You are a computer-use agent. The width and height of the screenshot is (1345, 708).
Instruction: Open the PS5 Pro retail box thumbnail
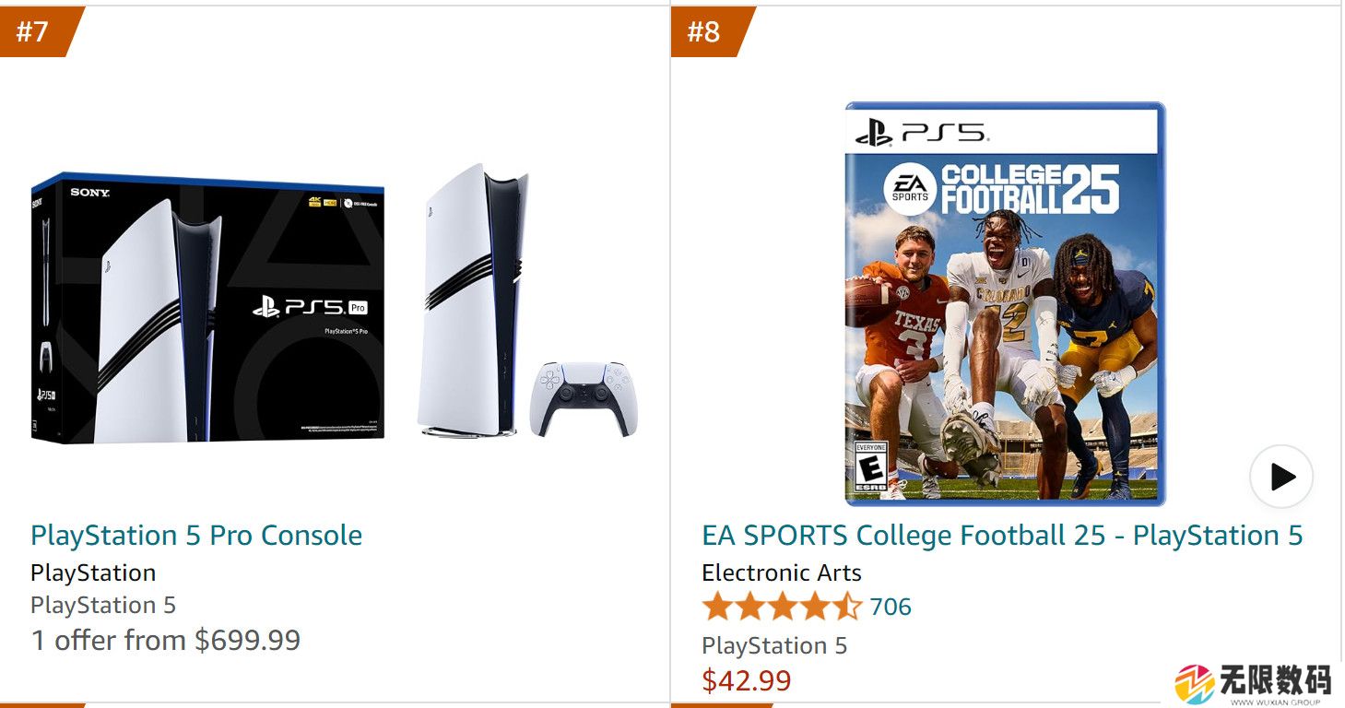coord(207,309)
